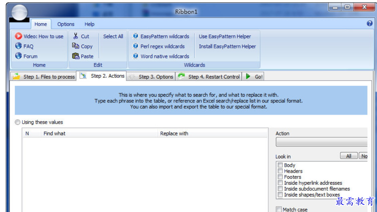This screenshot has width=377, height=212.
Task: Minimize the Ribbon1 window
Action: [335, 7]
